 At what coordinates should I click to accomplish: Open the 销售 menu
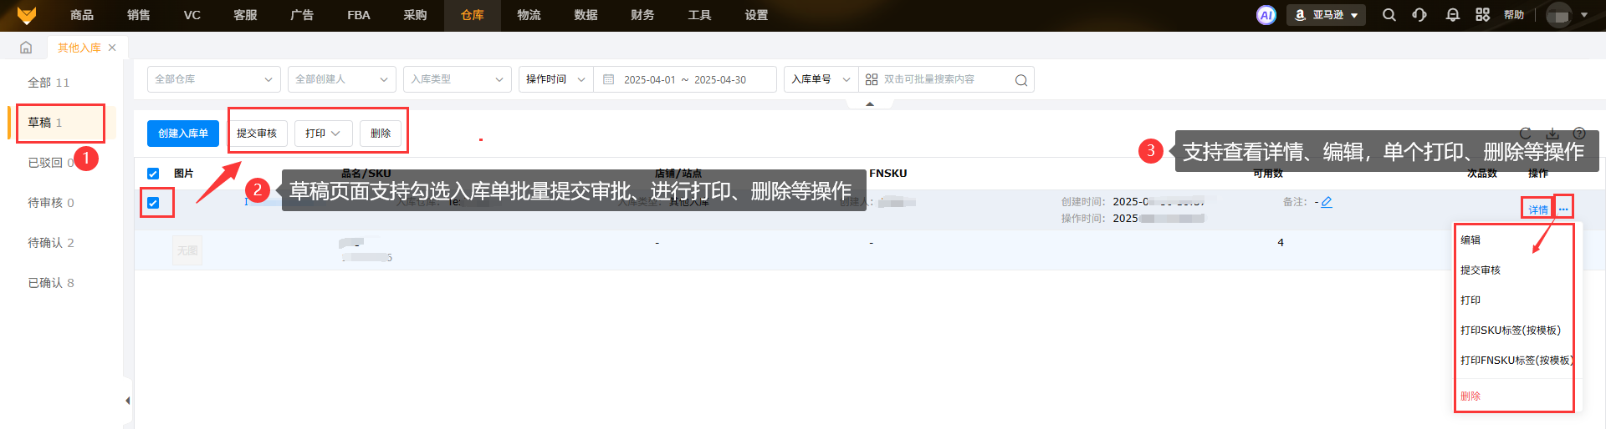click(x=139, y=15)
